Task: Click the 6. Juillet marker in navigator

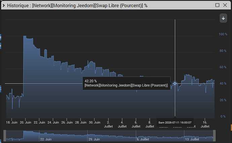Action: click(x=143, y=139)
